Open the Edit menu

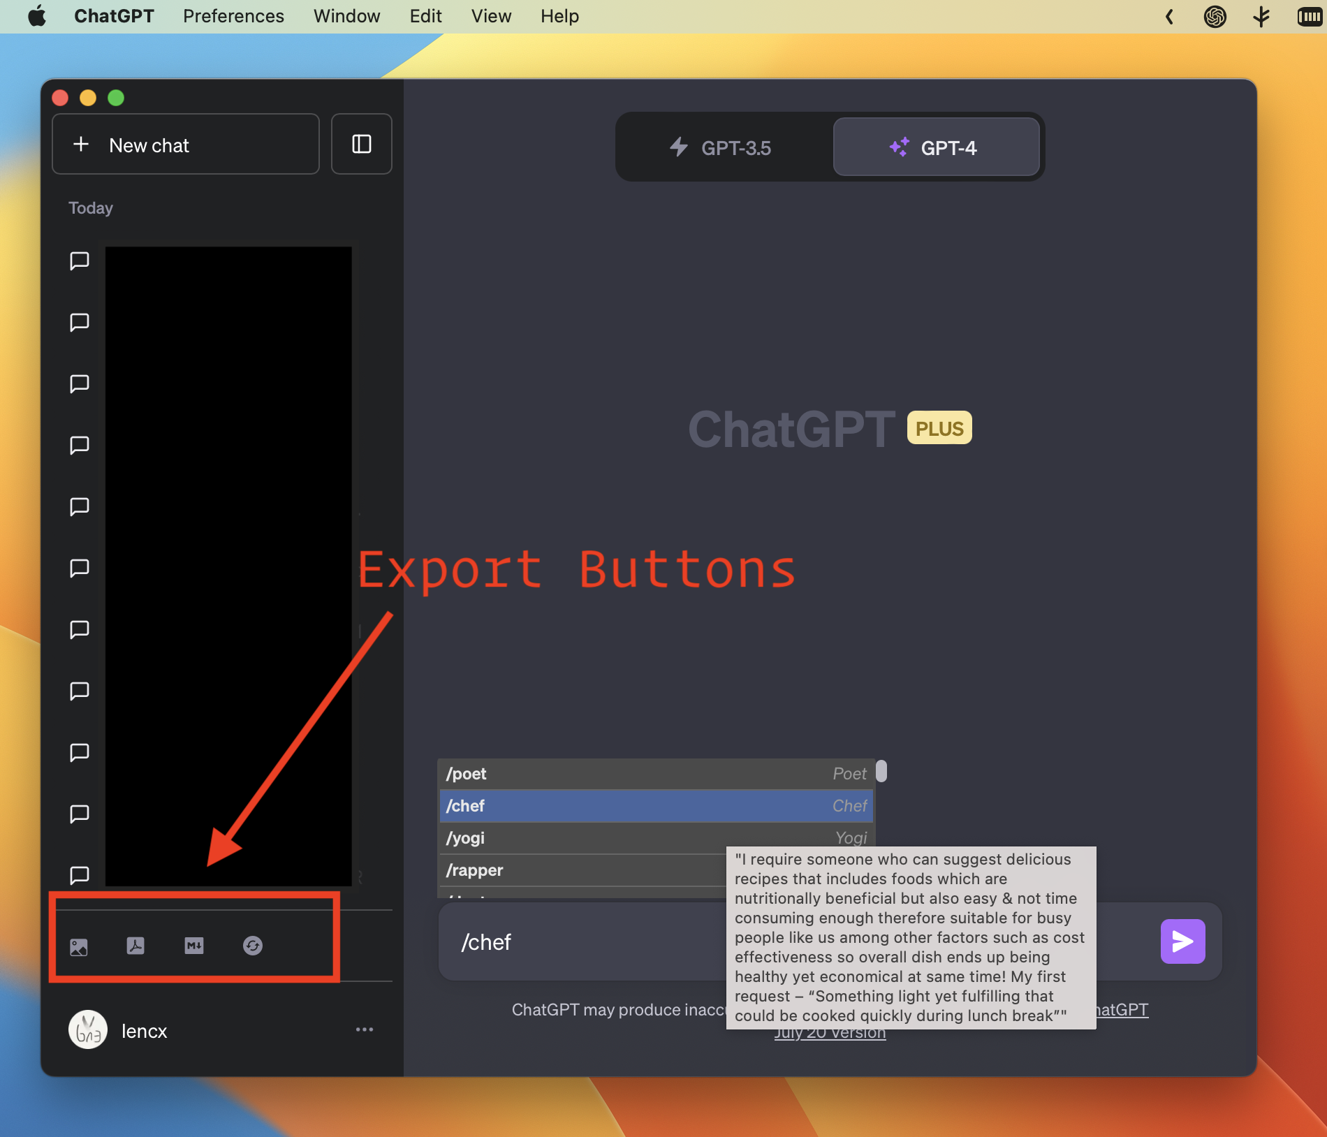click(425, 16)
